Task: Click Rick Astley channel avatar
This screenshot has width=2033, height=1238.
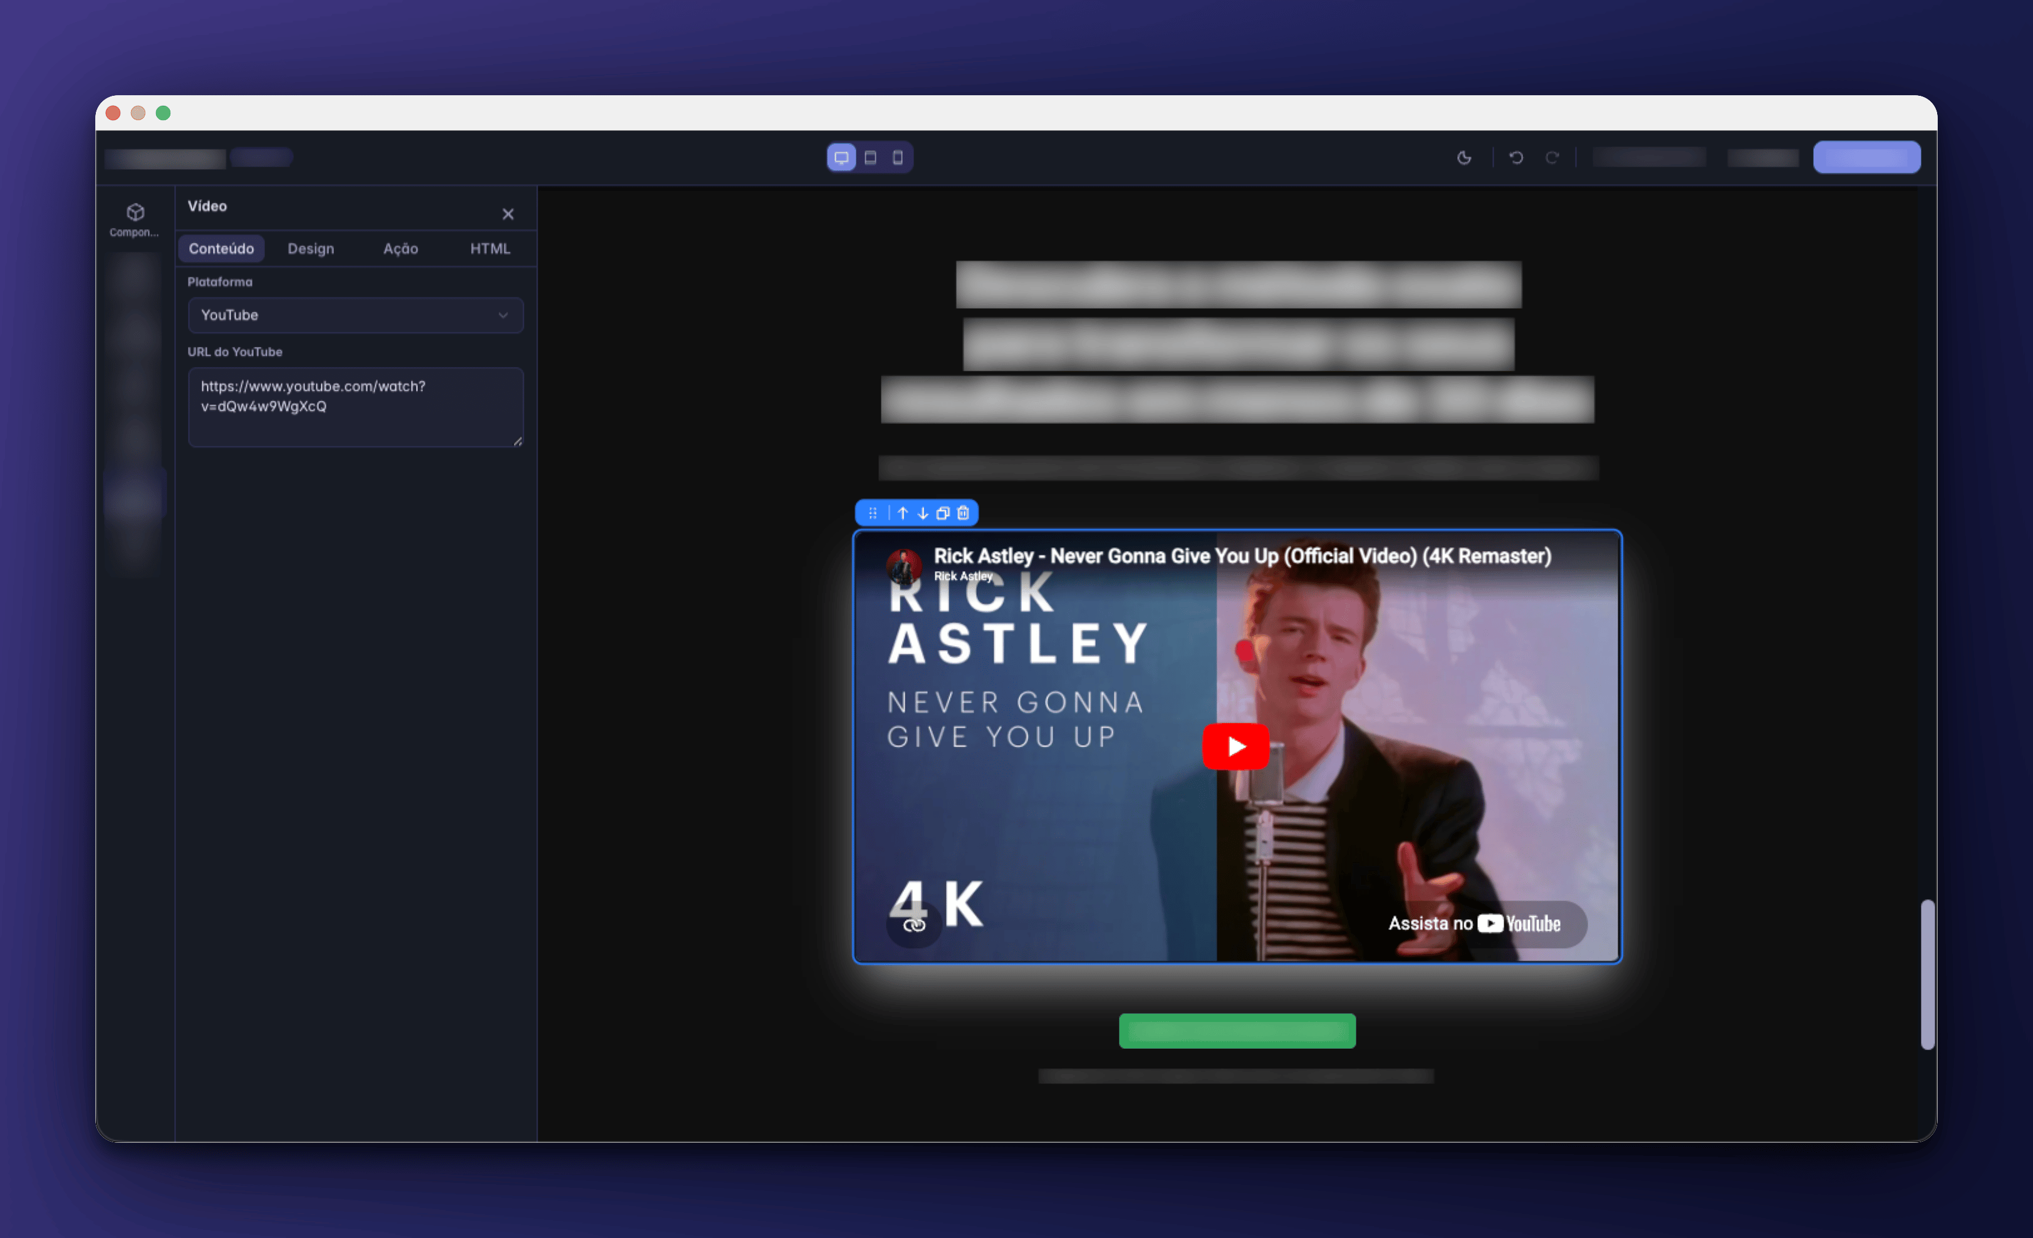Action: [x=904, y=567]
